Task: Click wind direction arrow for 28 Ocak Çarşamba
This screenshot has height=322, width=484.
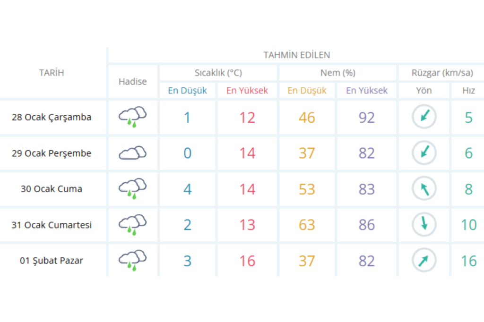Action: click(424, 117)
